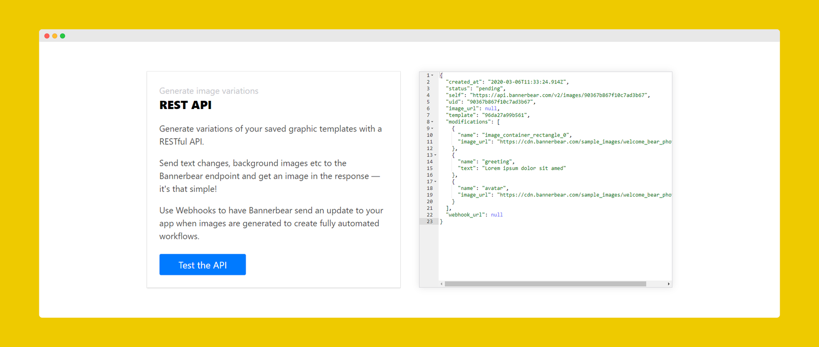
Task: Click line number 10 in the gutter
Action: 429,135
